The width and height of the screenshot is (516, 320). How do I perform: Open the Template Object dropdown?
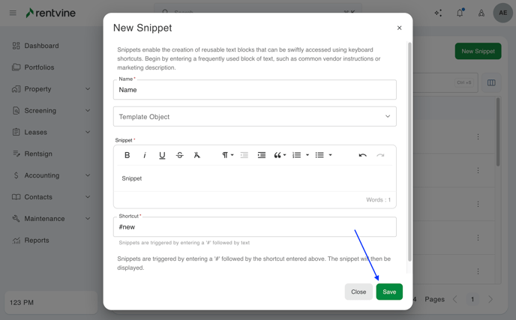[x=254, y=117]
